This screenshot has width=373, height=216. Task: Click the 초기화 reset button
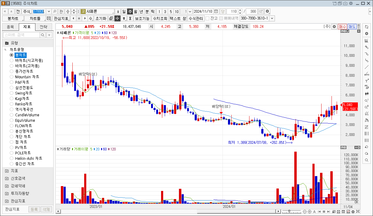101,18
